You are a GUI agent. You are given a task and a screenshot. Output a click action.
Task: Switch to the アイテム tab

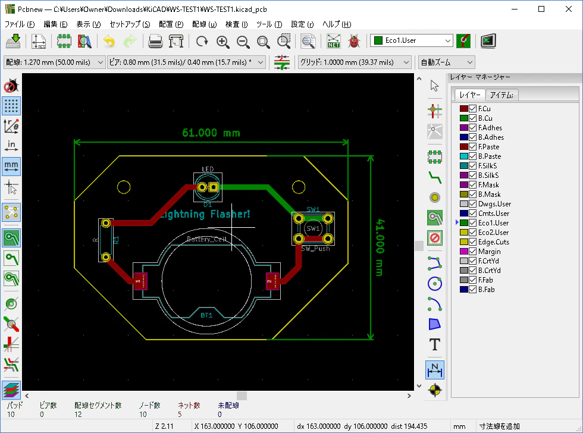pos(501,95)
